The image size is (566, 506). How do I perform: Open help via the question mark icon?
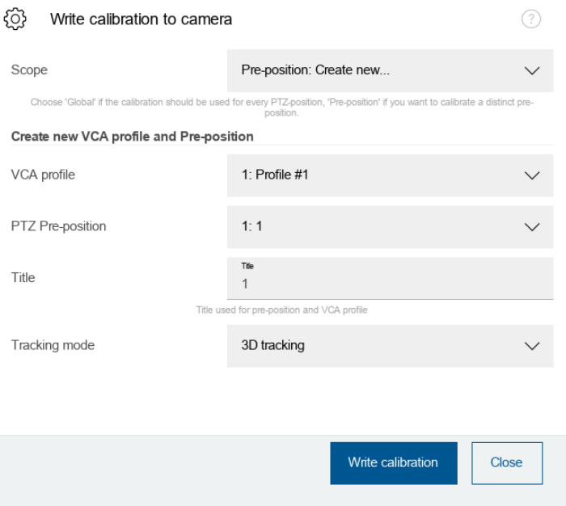pyautogui.click(x=531, y=21)
